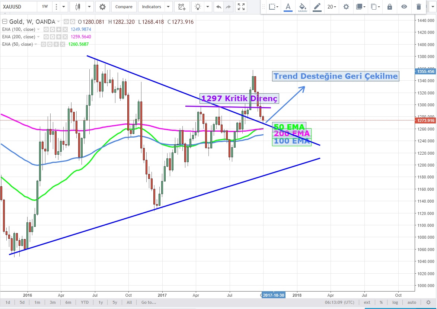Select the 5y time range

tap(115, 302)
